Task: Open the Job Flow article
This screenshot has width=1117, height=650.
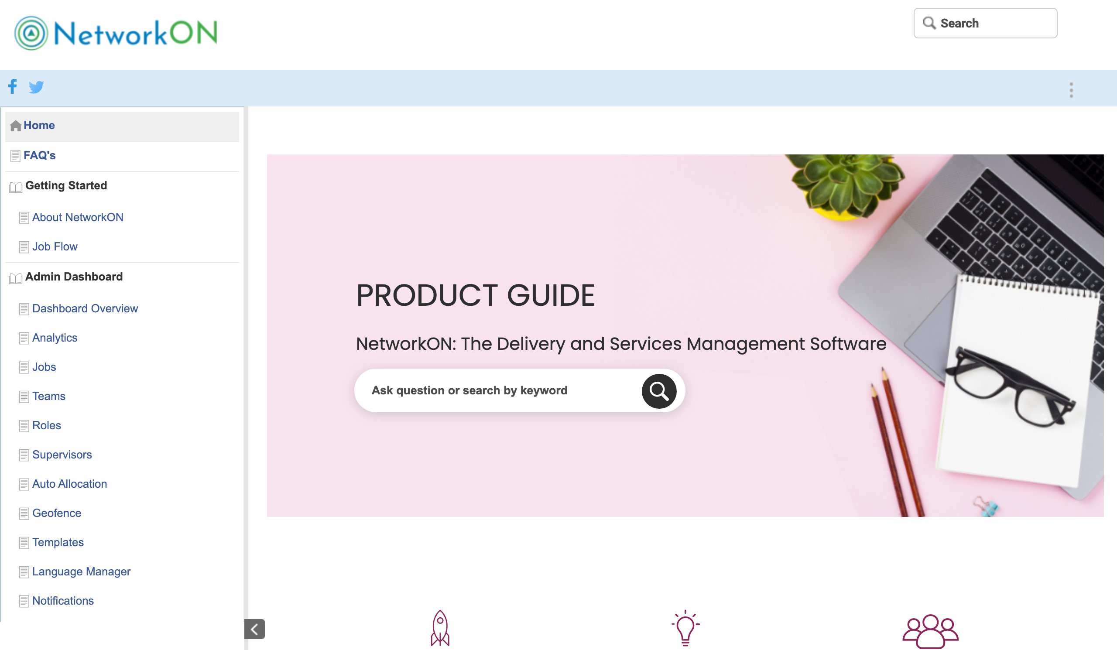Action: [x=55, y=247]
